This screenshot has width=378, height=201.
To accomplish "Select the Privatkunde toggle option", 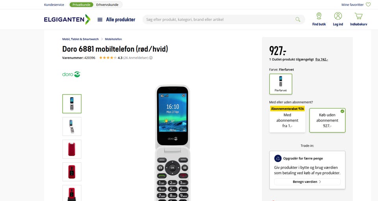I will 82,5.
